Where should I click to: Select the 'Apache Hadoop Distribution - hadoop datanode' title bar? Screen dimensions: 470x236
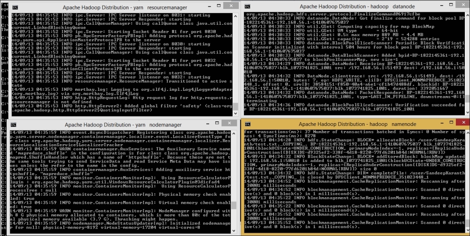358,6
